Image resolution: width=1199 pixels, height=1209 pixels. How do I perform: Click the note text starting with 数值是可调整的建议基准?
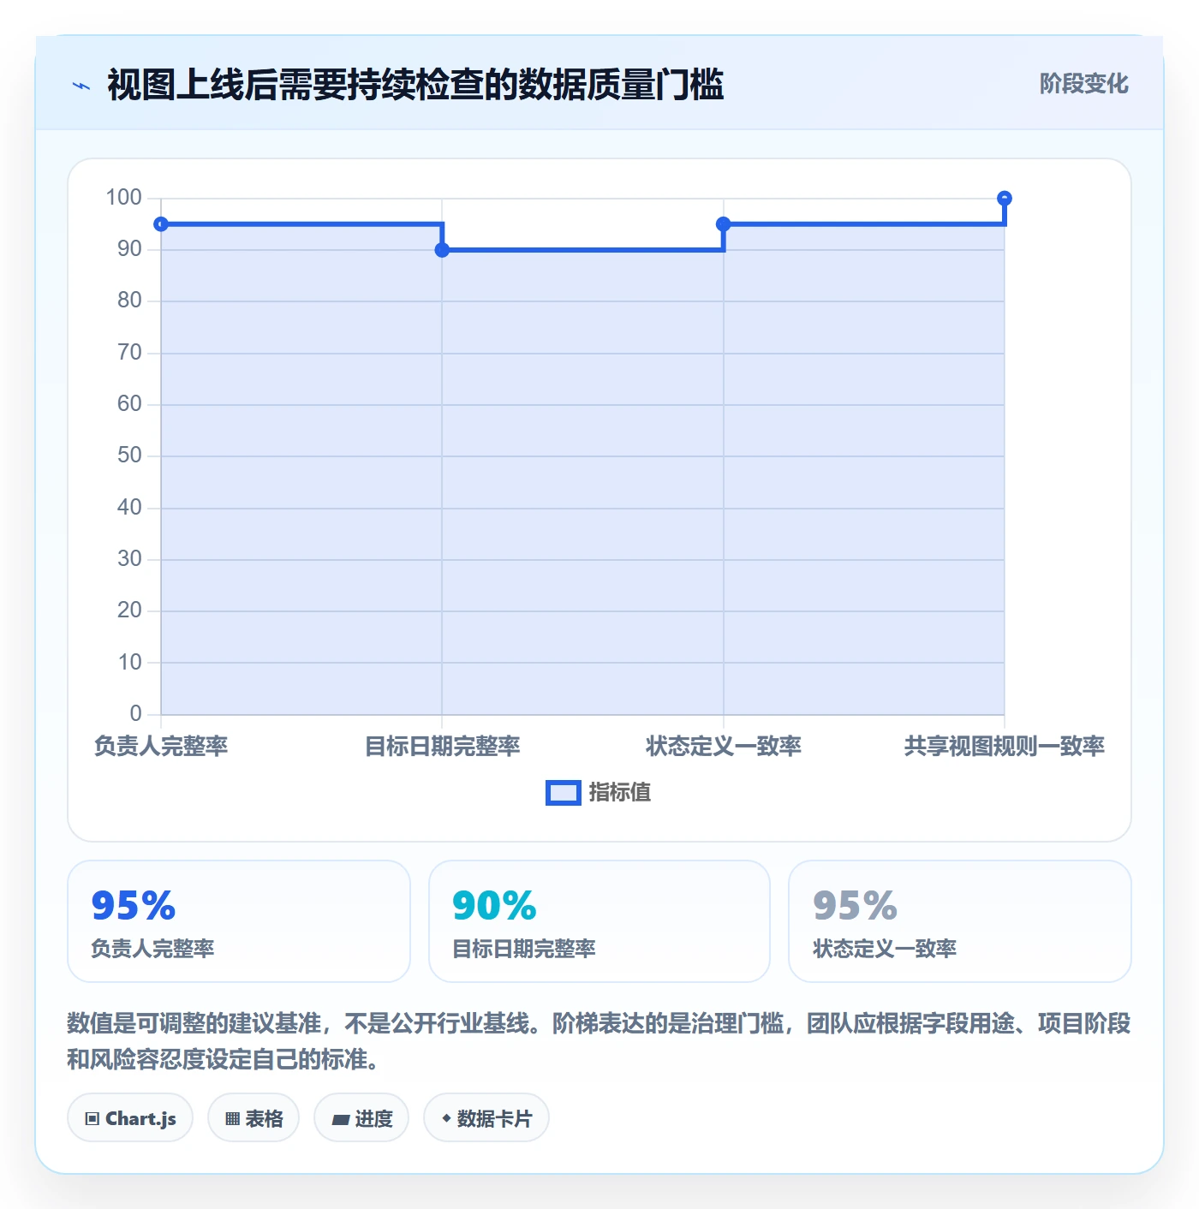coord(599,1041)
